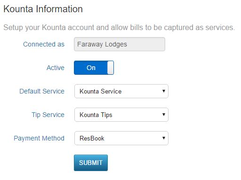Click the "Payment Method" label
Image resolution: width=241 pixels, height=180 pixels.
39,138
